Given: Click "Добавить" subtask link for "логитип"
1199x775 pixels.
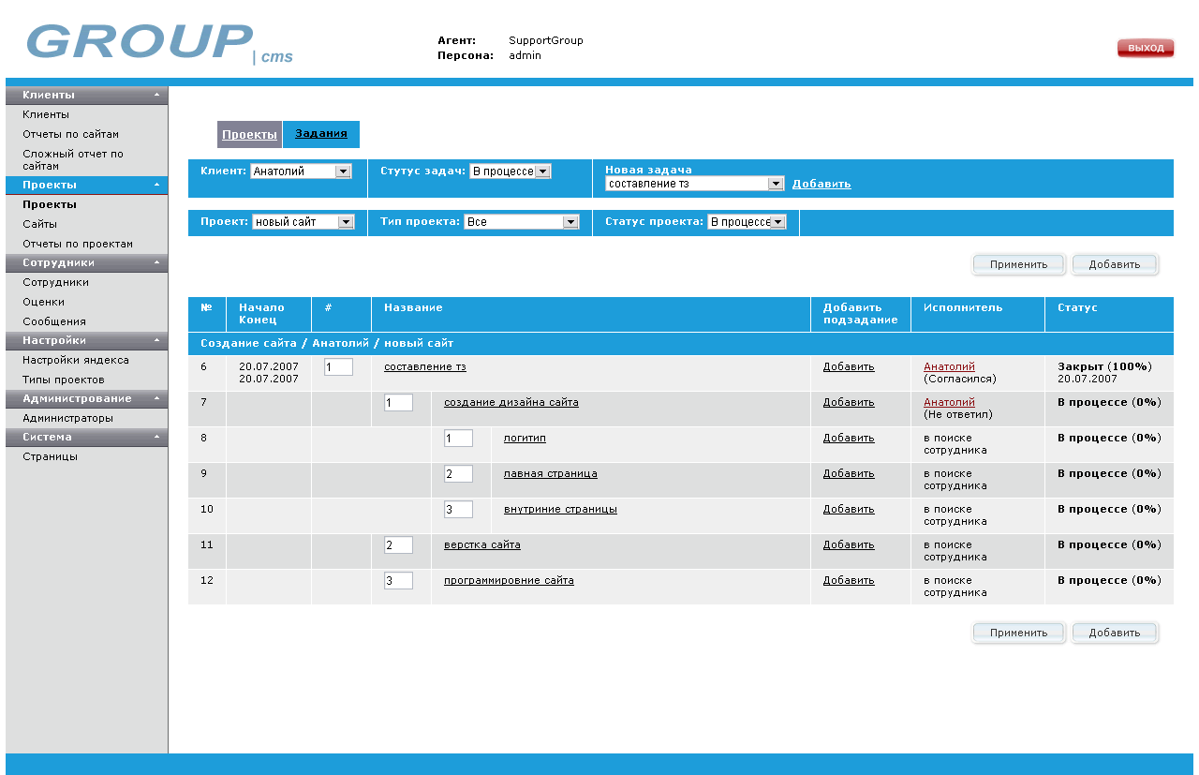Looking at the screenshot, I should click(848, 438).
